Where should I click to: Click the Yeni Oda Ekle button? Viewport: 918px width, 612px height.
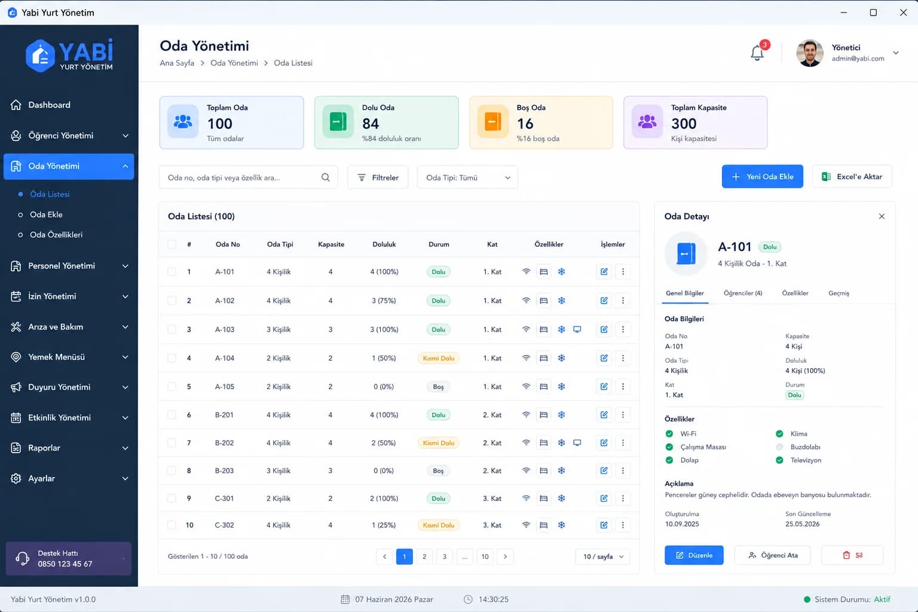coord(763,177)
